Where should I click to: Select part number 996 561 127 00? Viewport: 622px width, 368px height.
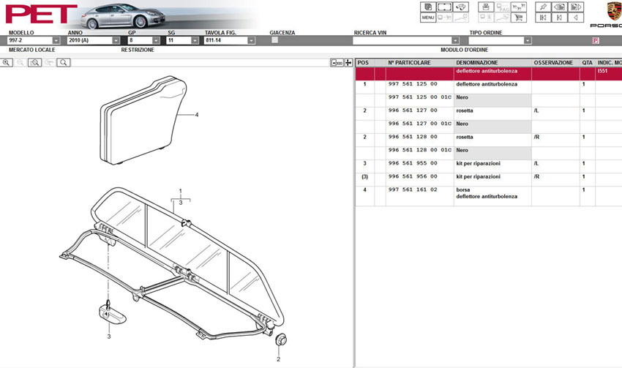point(413,110)
